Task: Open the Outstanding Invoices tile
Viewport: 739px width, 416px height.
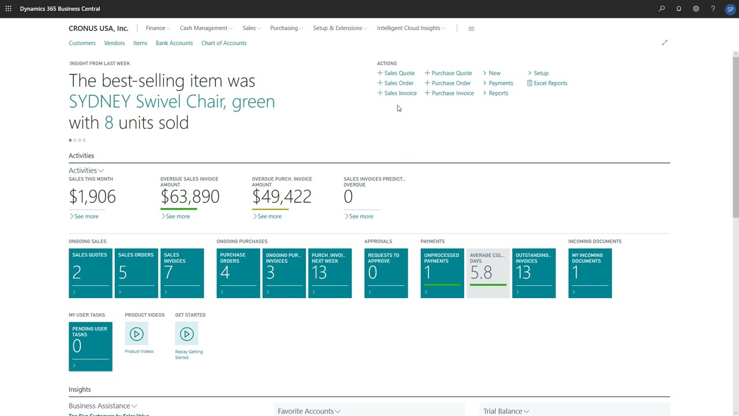Action: (534, 273)
